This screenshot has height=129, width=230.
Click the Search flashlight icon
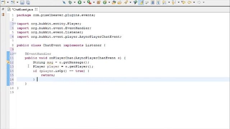click(x=126, y=3)
